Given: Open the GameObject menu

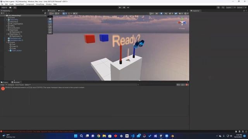Looking at the screenshot, I should click(20, 4).
